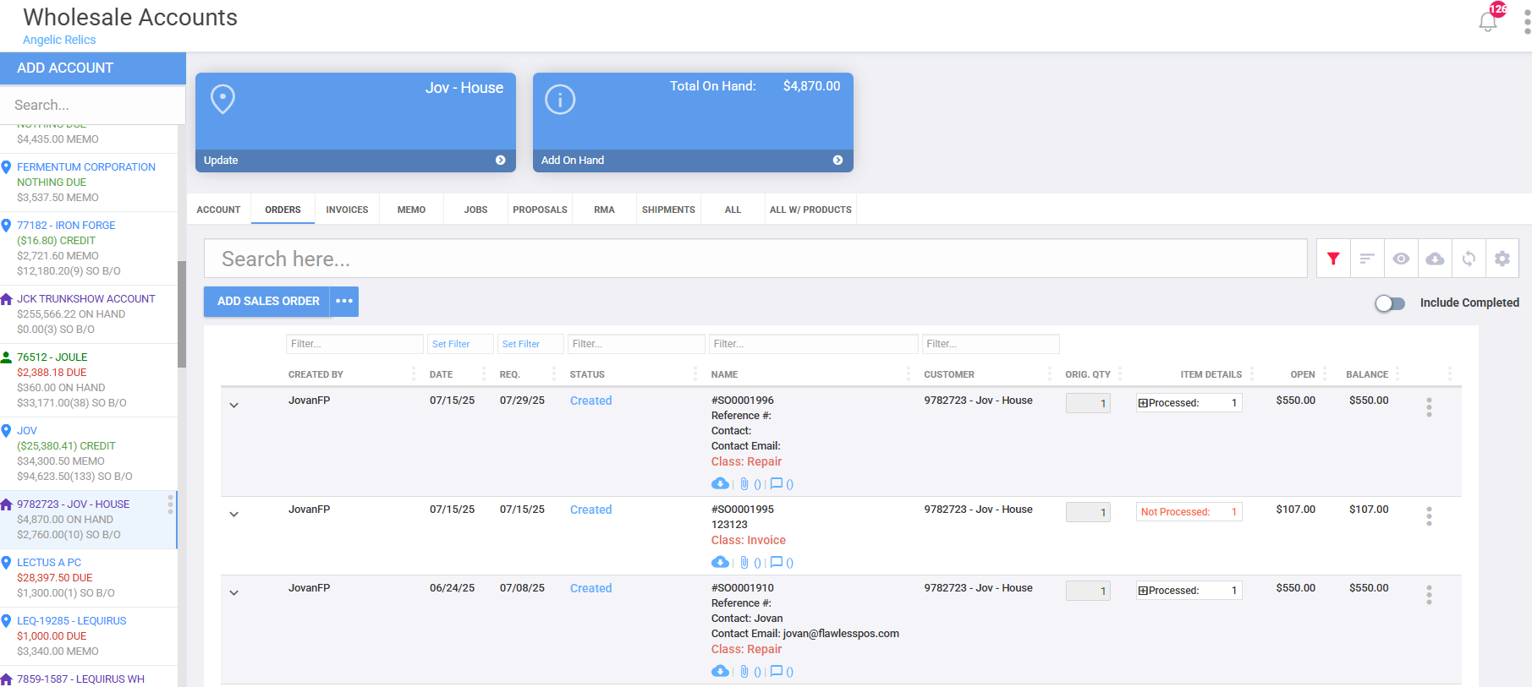This screenshot has width=1532, height=687.
Task: Click the refresh sync icon in toolbar
Action: click(x=1469, y=259)
